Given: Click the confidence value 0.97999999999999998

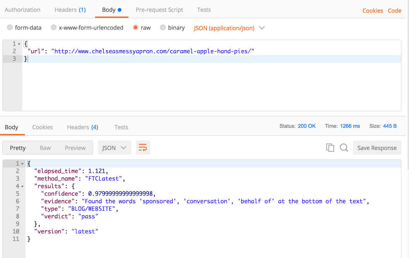Looking at the screenshot, I should pyautogui.click(x=120, y=194).
